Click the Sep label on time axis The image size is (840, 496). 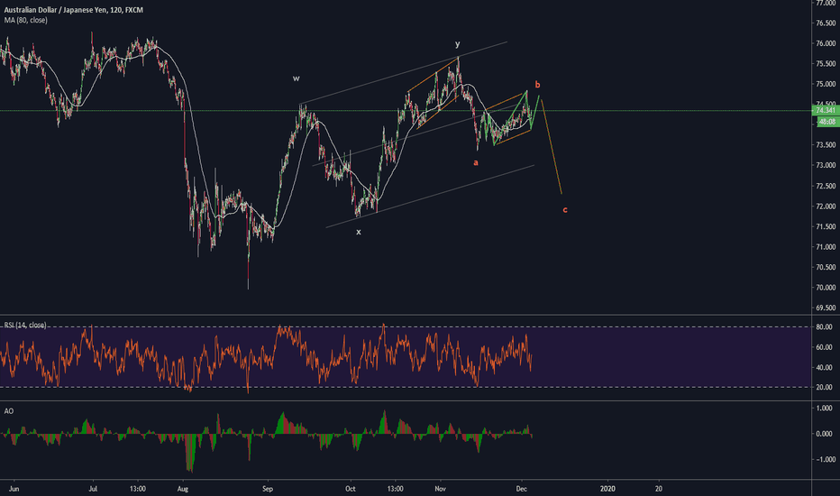point(266,488)
